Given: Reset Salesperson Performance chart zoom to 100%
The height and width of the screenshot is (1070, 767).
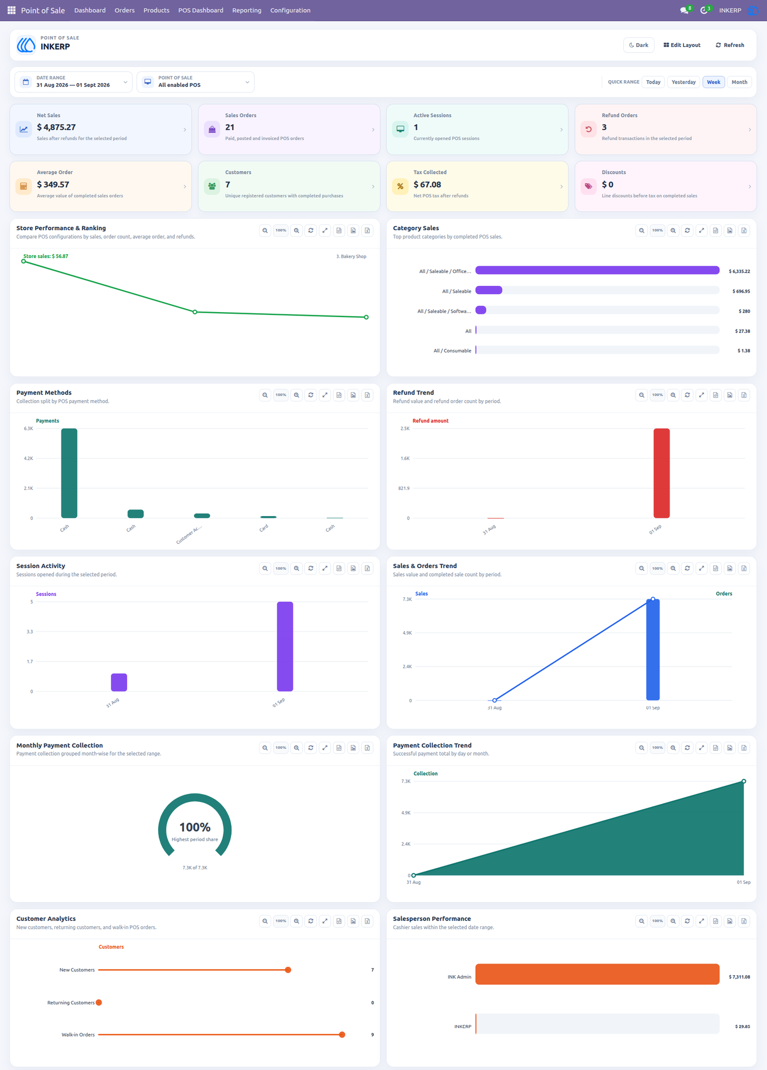Looking at the screenshot, I should coord(658,921).
